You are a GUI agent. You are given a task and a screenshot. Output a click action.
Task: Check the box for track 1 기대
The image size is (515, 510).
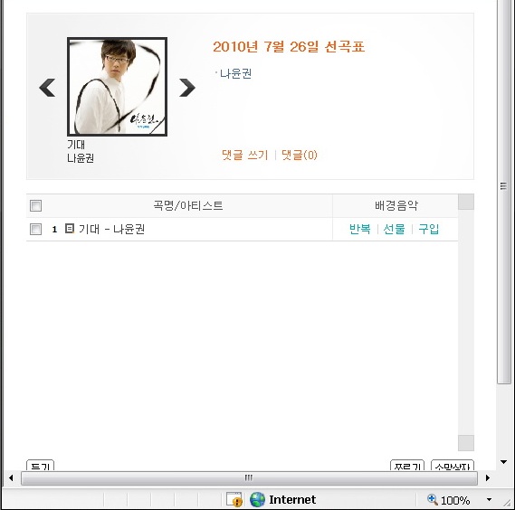point(35,229)
